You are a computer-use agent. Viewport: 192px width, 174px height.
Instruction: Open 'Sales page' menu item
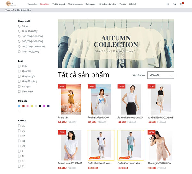[x=91, y=4]
